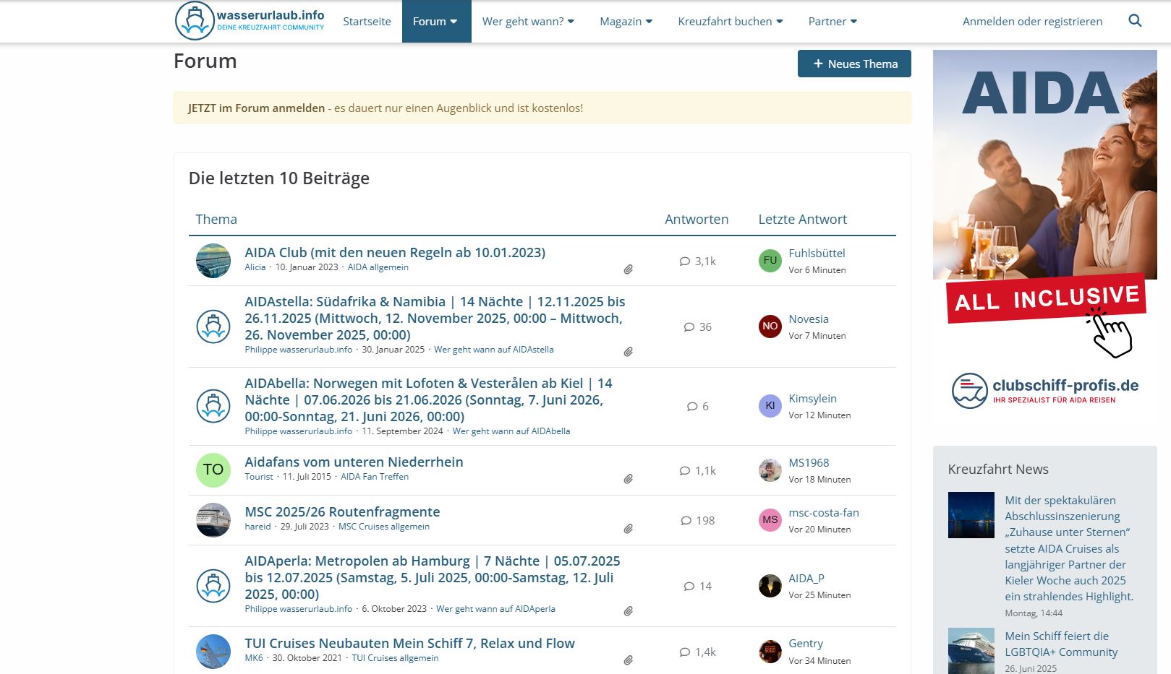This screenshot has height=674, width=1171.
Task: Click the Neues Thema button
Action: coord(853,64)
